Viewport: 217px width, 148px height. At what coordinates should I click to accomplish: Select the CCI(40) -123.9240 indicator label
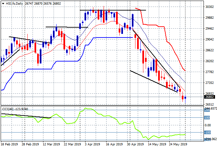click(x=15, y=109)
